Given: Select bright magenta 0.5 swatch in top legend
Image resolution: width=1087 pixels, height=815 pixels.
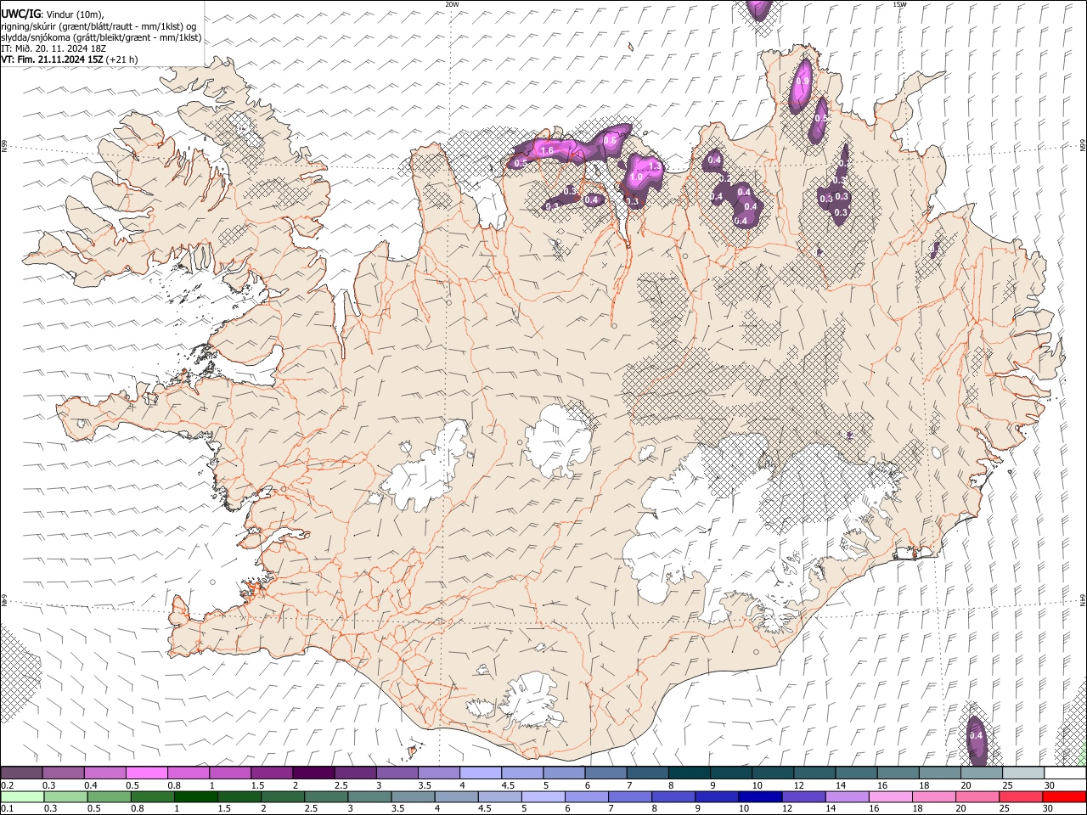Looking at the screenshot, I should pyautogui.click(x=146, y=773).
